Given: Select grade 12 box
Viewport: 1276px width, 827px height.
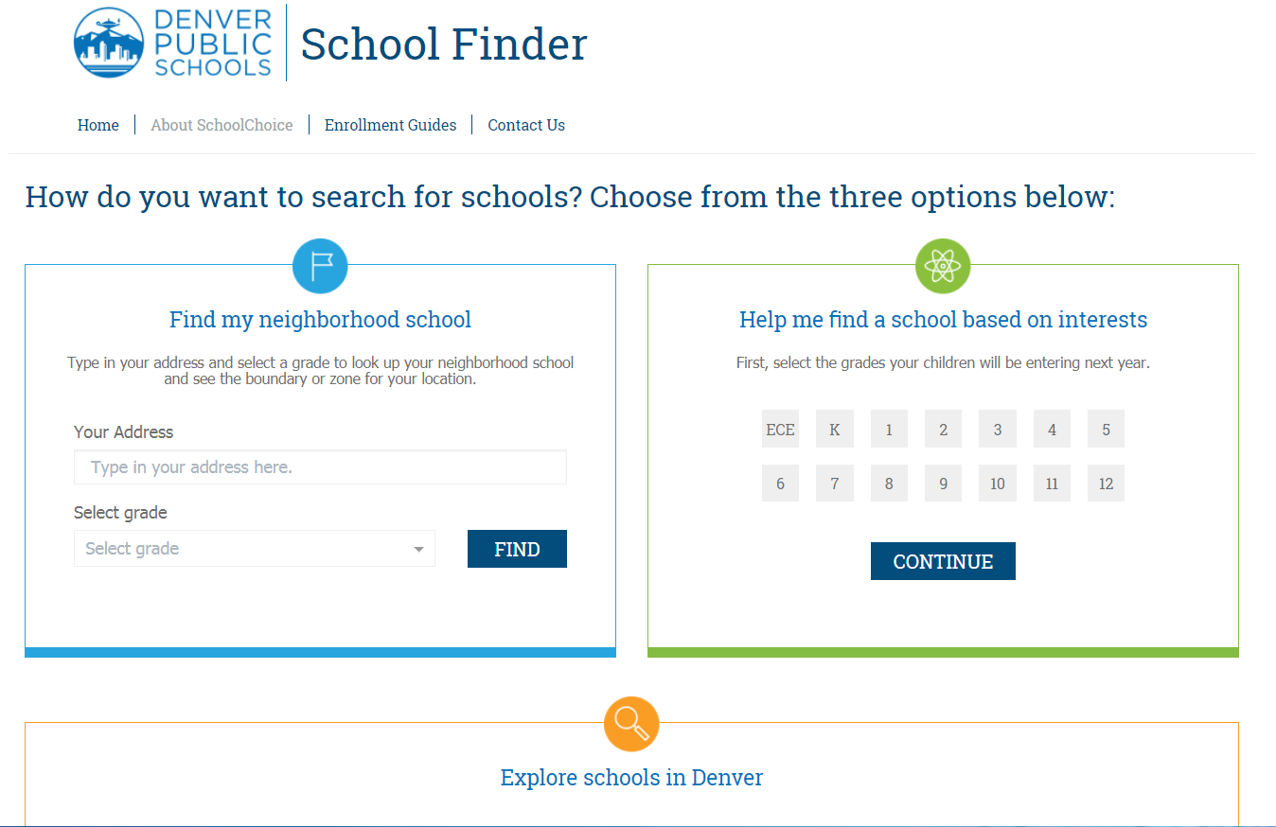Looking at the screenshot, I should [x=1106, y=484].
